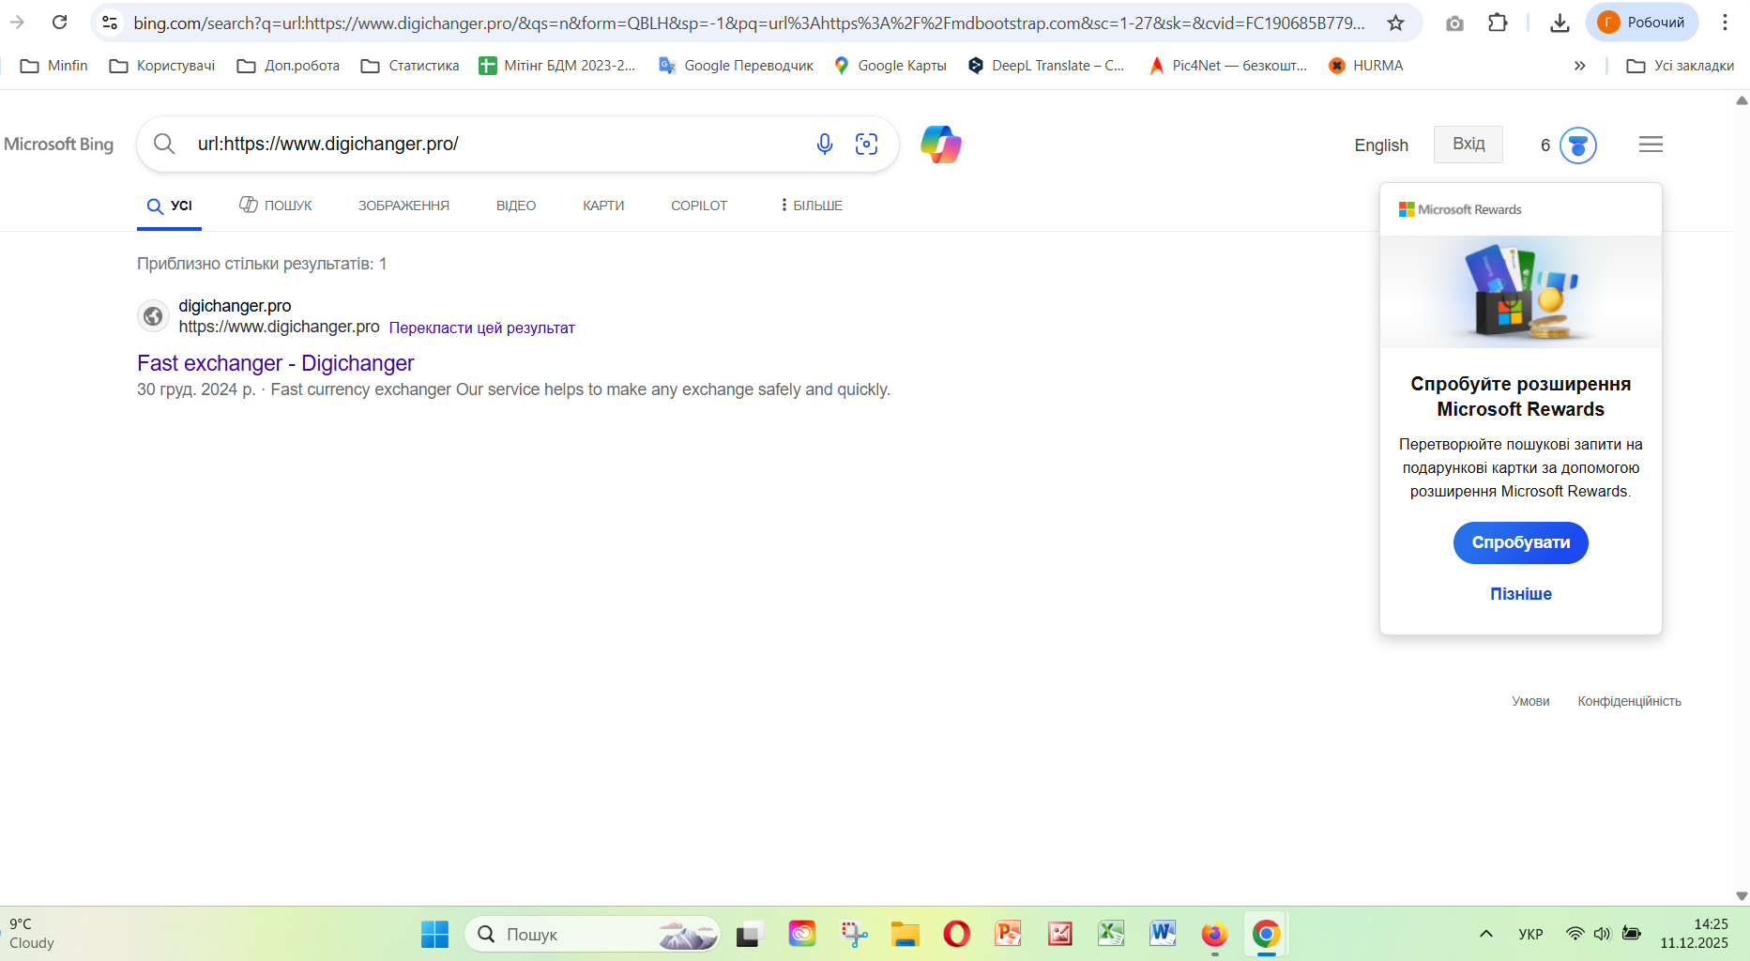The width and height of the screenshot is (1750, 961).
Task: Click the Спробувати button
Action: click(x=1520, y=543)
